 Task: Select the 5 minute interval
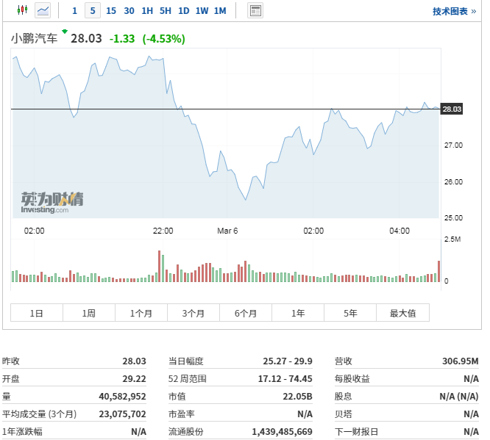tap(93, 11)
